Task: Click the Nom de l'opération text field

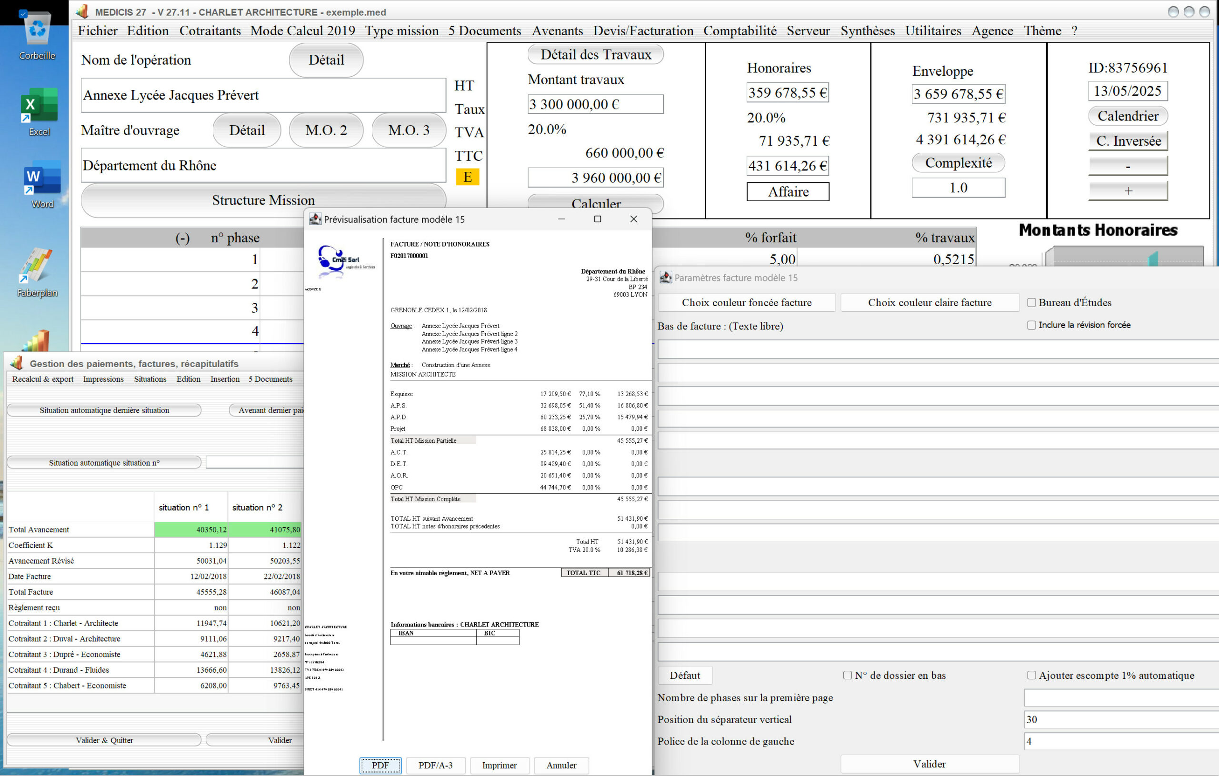Action: tap(263, 95)
